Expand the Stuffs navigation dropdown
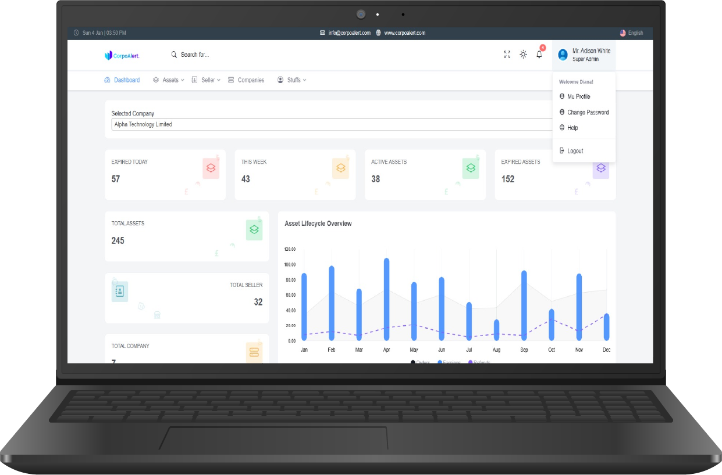 click(291, 80)
